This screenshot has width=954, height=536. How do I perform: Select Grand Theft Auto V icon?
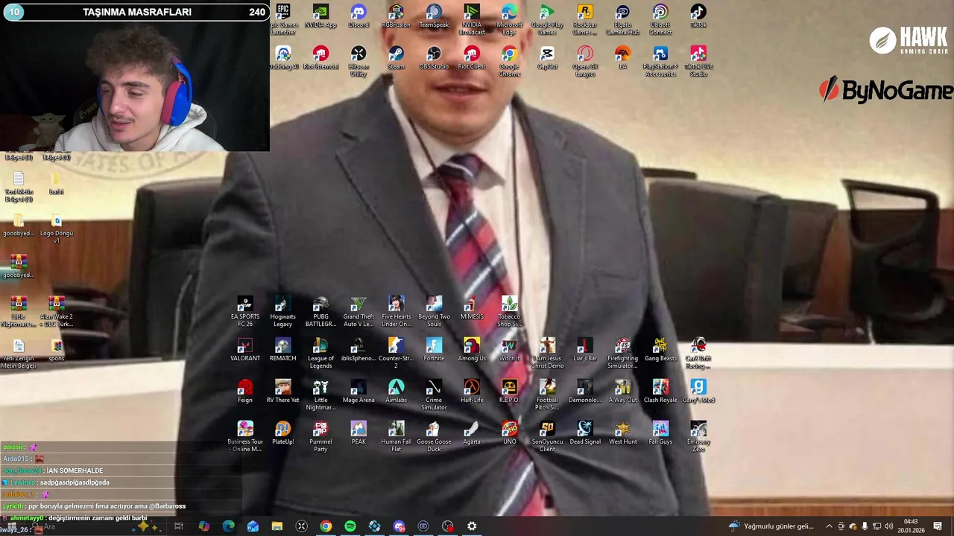coord(358,311)
